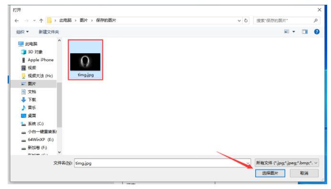Open the recent locations dropdown arrow

click(34, 20)
